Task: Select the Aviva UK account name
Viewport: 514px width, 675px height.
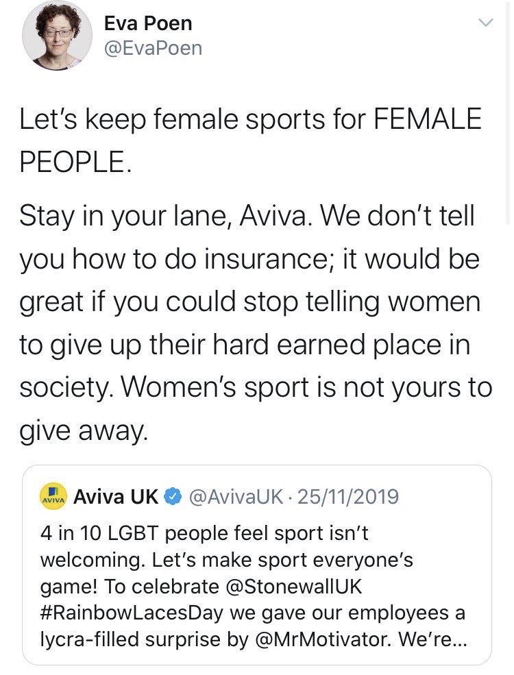Action: (x=116, y=497)
